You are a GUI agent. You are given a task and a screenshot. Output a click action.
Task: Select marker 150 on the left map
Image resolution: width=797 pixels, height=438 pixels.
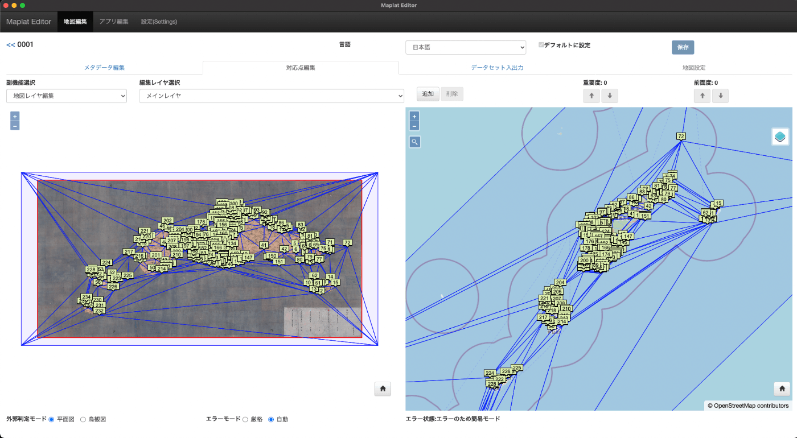272,256
